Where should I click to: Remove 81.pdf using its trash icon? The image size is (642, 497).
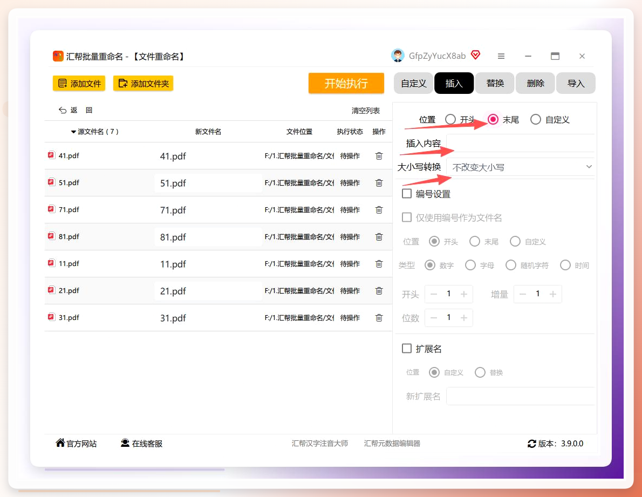pos(379,237)
